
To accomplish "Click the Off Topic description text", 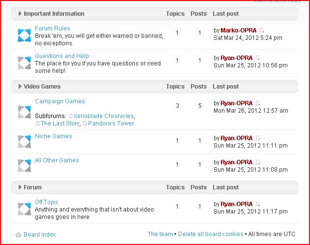I will 94,213.
